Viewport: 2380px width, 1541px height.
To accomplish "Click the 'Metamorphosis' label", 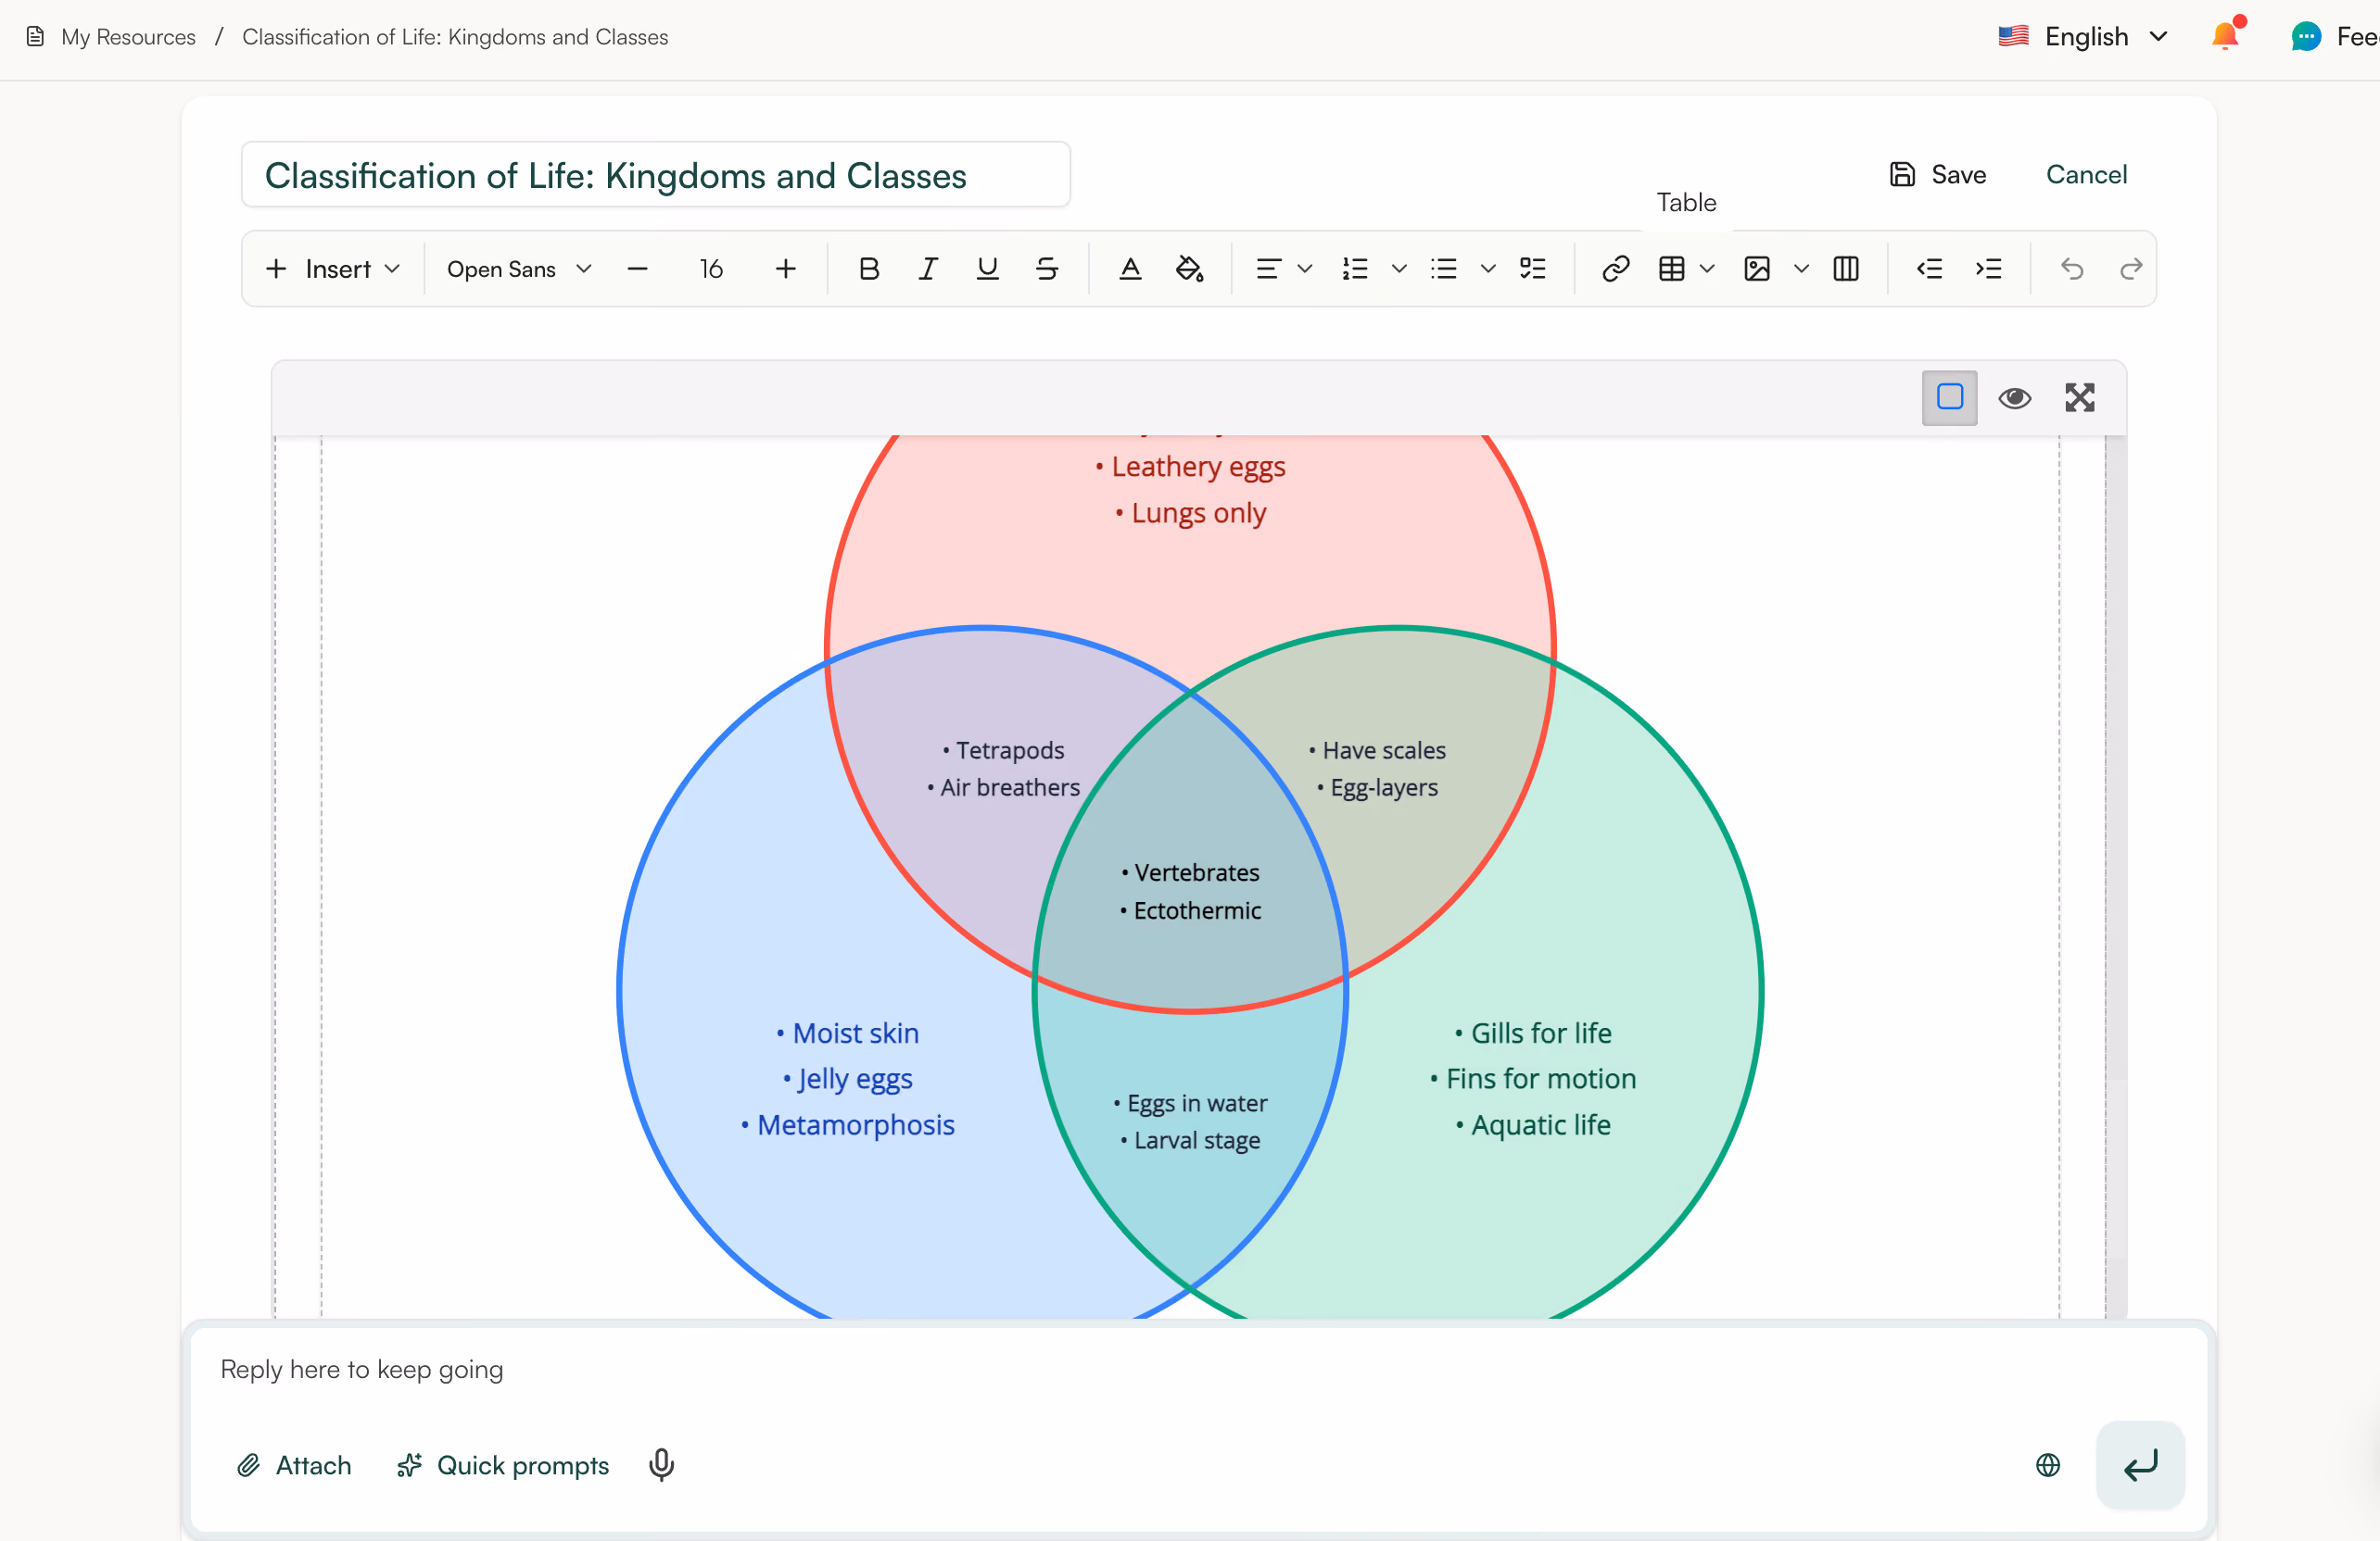I will 855,1125.
